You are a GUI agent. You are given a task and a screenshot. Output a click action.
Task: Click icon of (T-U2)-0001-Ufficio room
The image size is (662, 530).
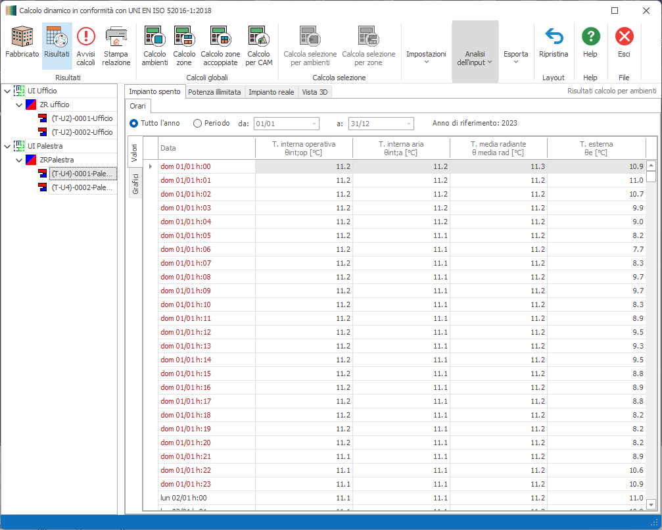(43, 118)
